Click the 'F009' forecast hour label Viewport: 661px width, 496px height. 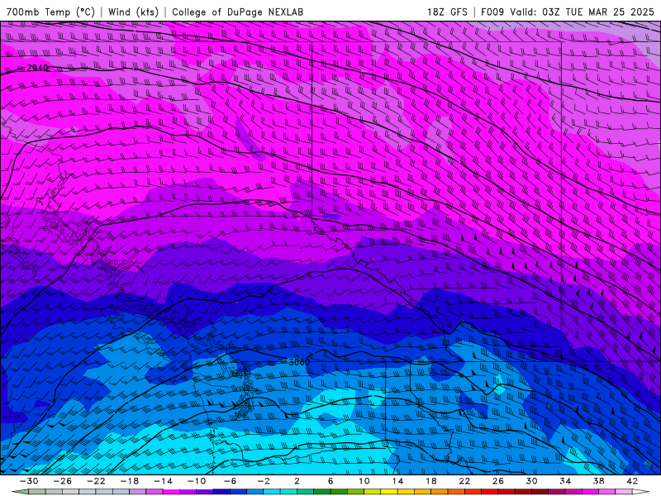click(x=492, y=12)
